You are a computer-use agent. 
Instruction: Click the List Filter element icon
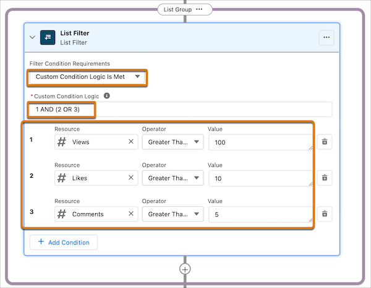[x=48, y=37]
